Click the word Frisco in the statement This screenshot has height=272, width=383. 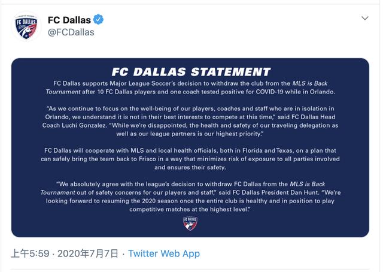147,159
